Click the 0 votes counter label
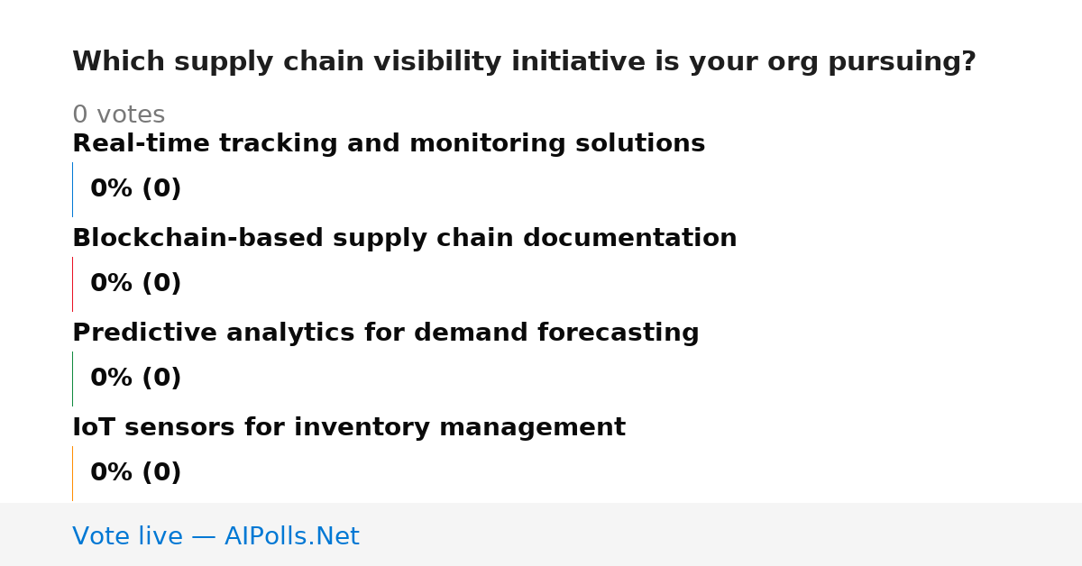 (119, 115)
